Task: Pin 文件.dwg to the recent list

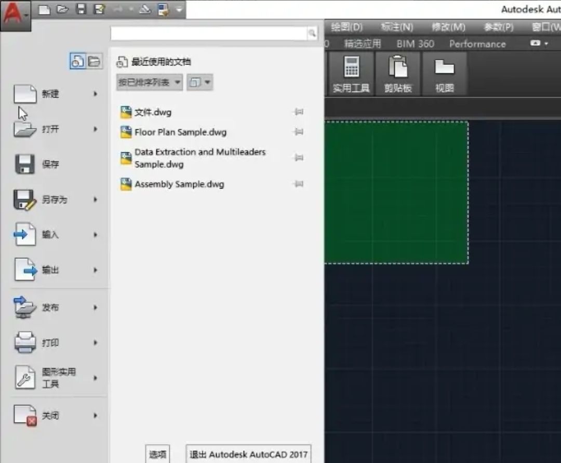Action: point(298,112)
